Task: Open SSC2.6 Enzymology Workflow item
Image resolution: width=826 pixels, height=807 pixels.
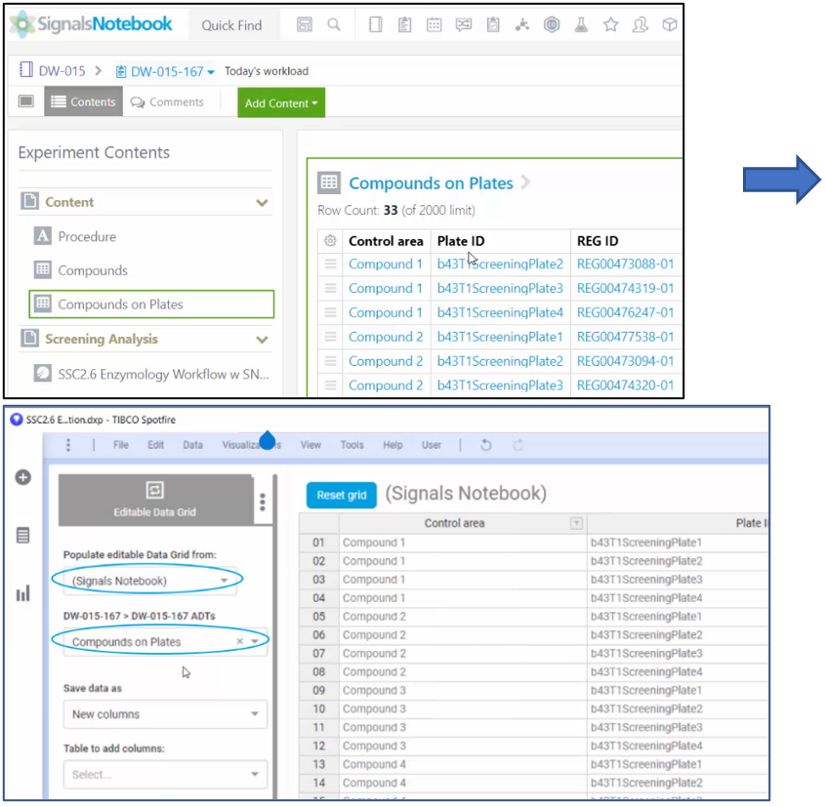Action: [163, 375]
